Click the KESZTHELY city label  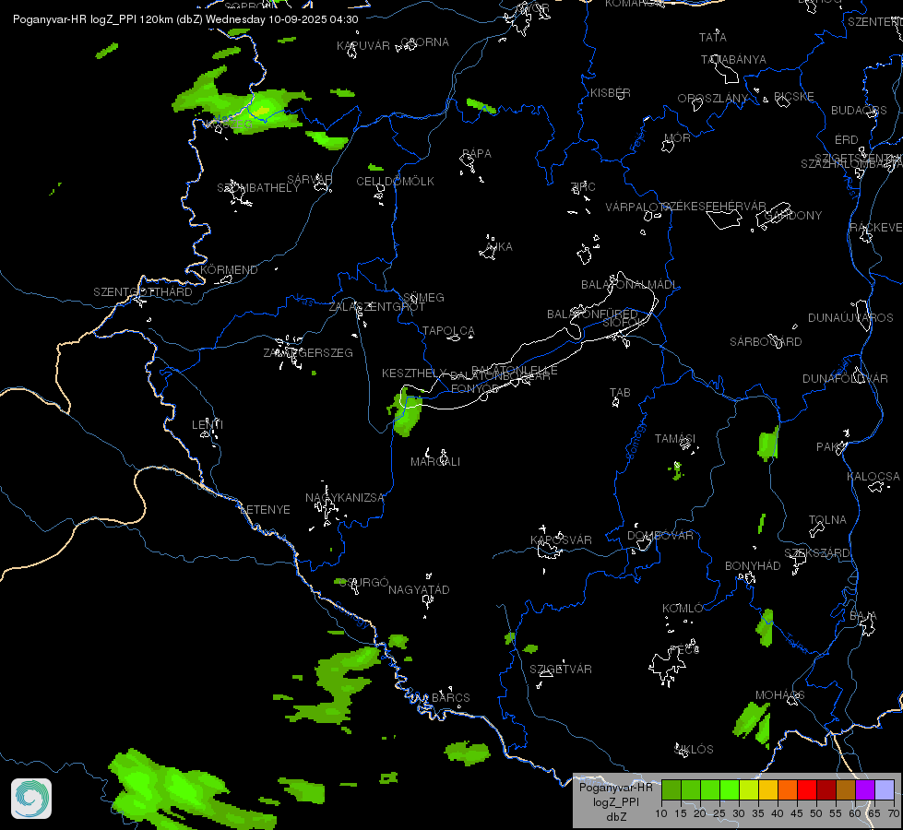[x=414, y=373]
